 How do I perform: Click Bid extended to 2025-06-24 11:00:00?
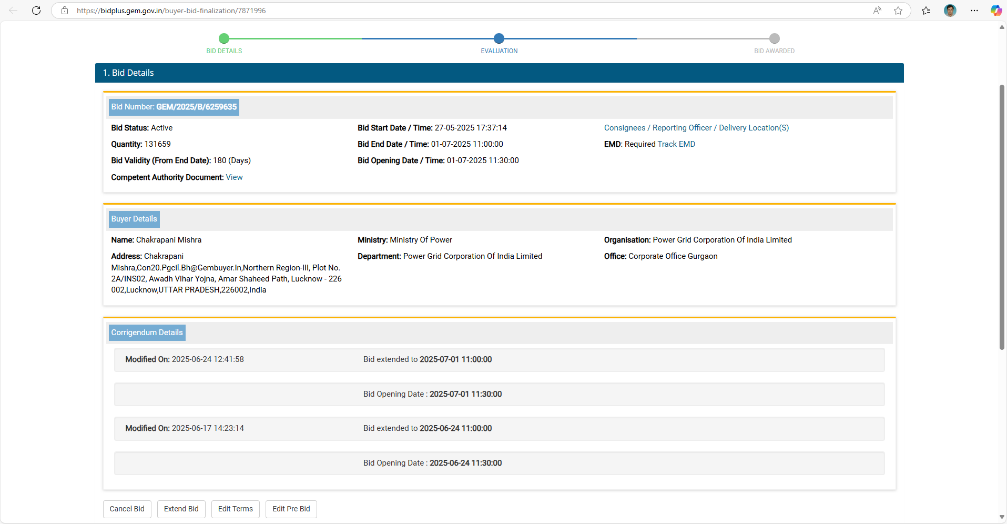point(428,428)
